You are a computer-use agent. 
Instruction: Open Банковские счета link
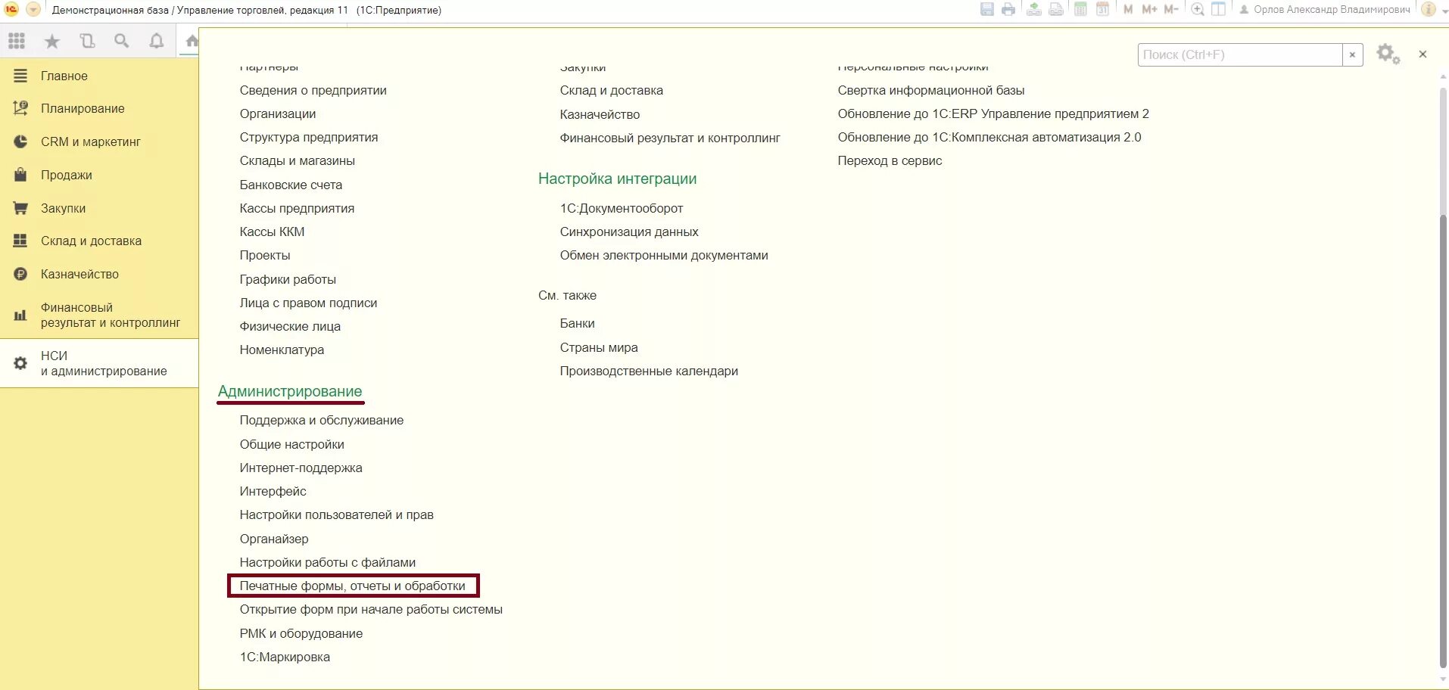point(291,185)
